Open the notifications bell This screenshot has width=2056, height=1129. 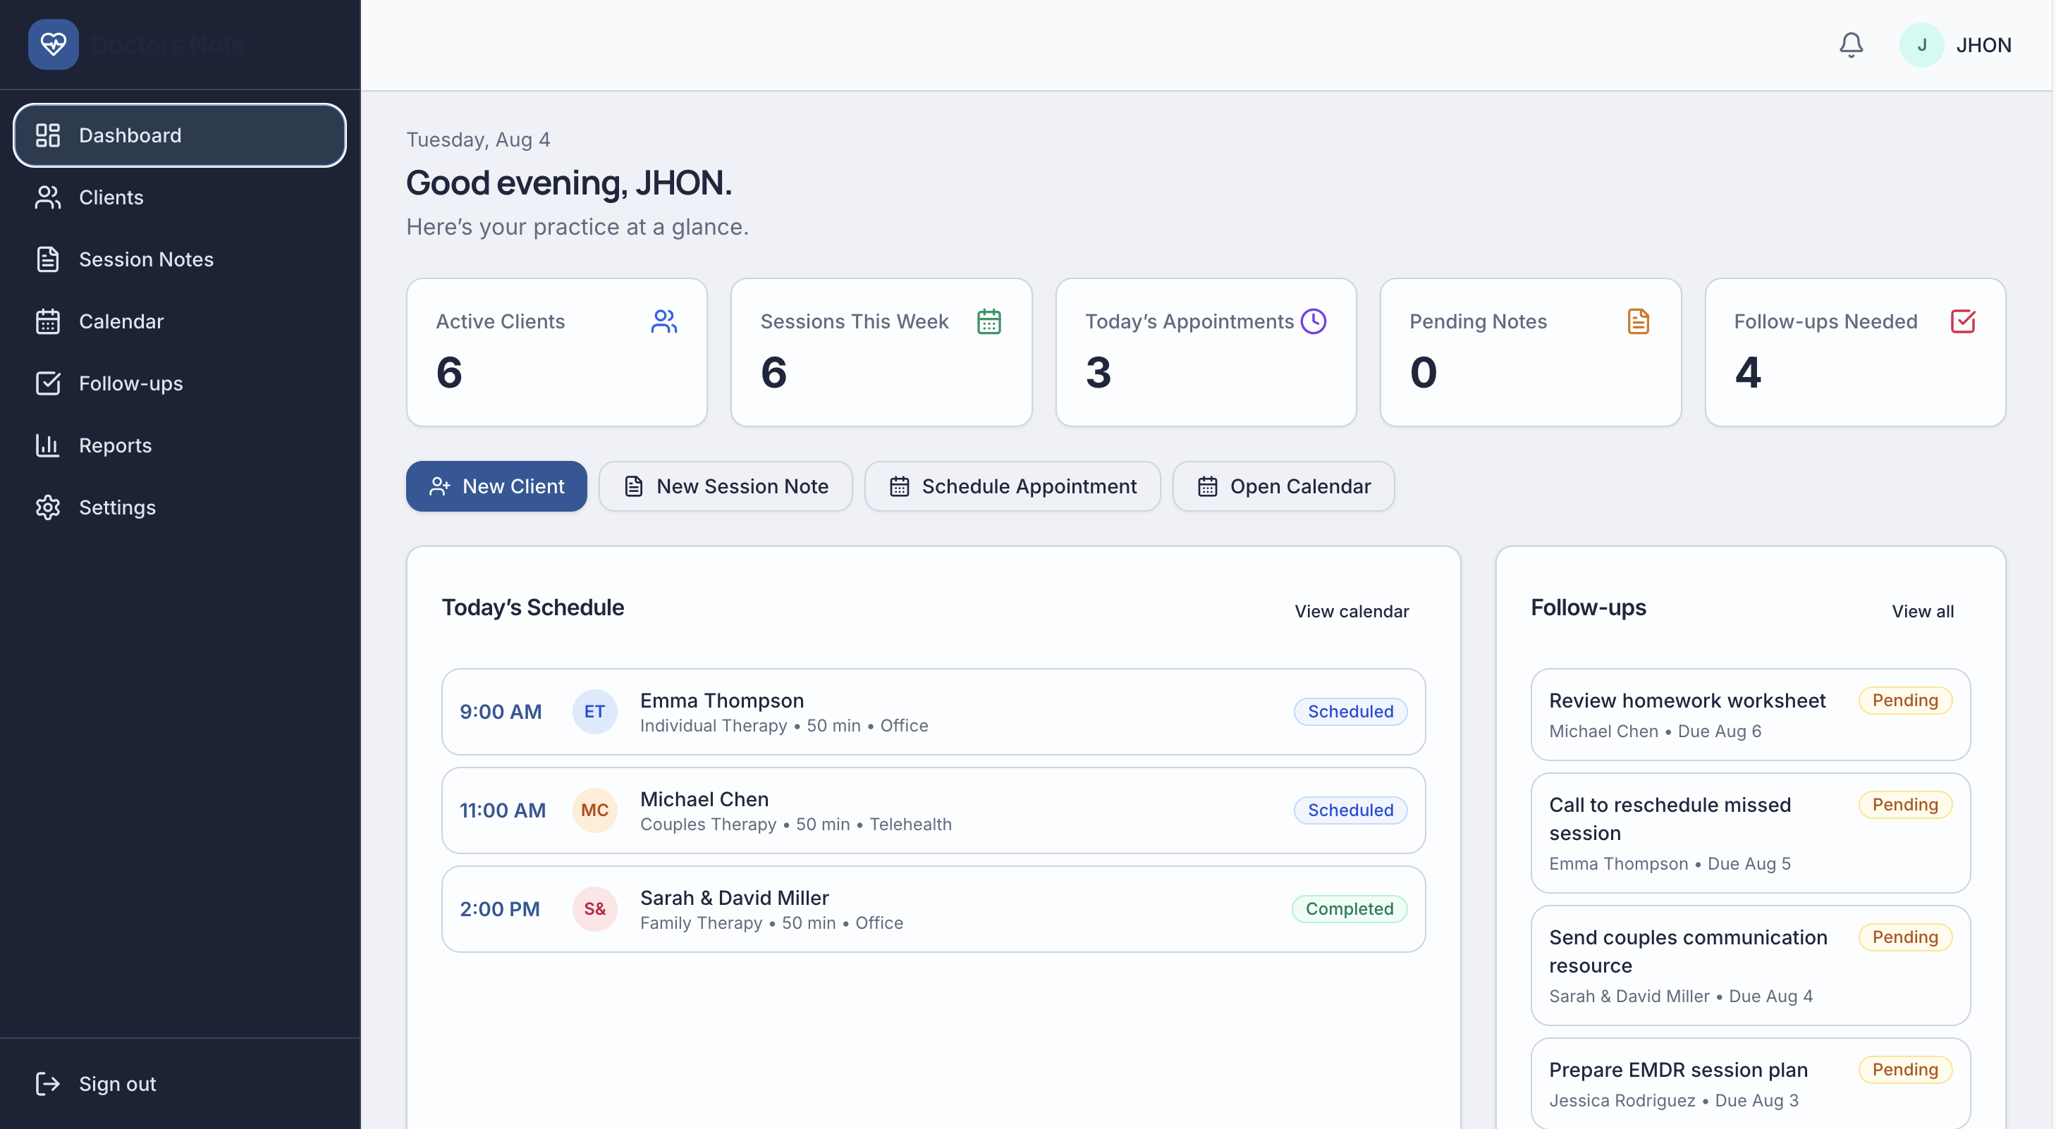coord(1851,44)
